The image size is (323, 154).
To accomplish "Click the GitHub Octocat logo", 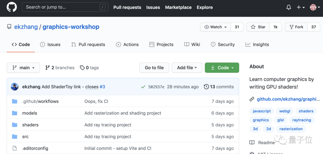I will (x=12, y=7).
